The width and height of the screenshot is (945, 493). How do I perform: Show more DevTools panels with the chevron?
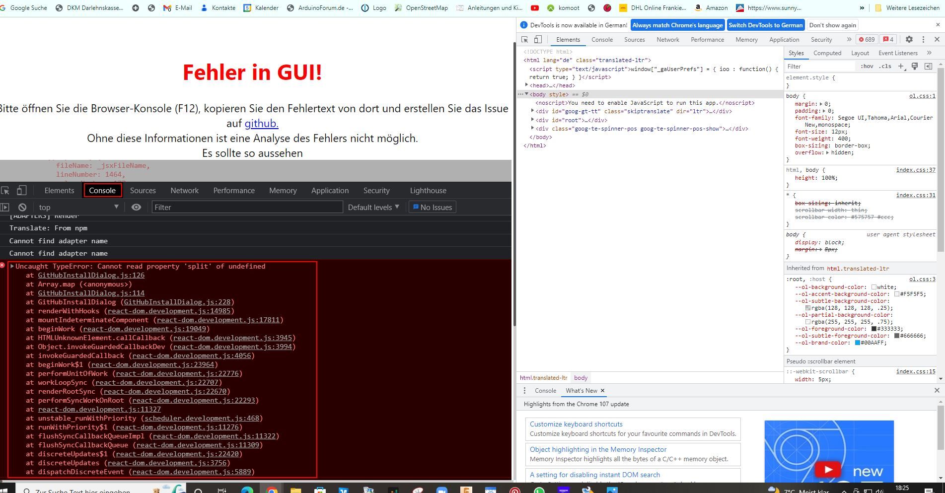pos(849,40)
